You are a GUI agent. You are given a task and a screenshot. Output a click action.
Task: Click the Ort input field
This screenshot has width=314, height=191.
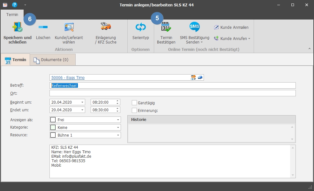coord(172,93)
